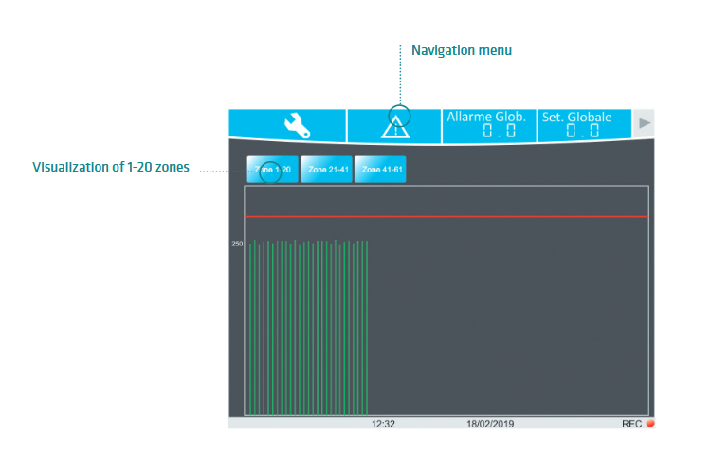Click the red REC indicator dot

650,424
